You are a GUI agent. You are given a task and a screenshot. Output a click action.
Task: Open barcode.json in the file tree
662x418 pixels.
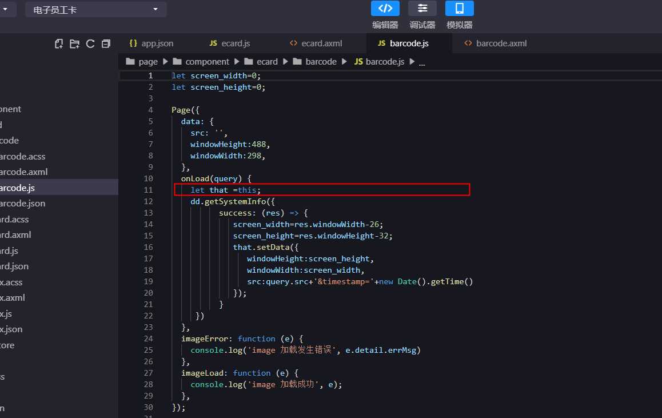22,203
